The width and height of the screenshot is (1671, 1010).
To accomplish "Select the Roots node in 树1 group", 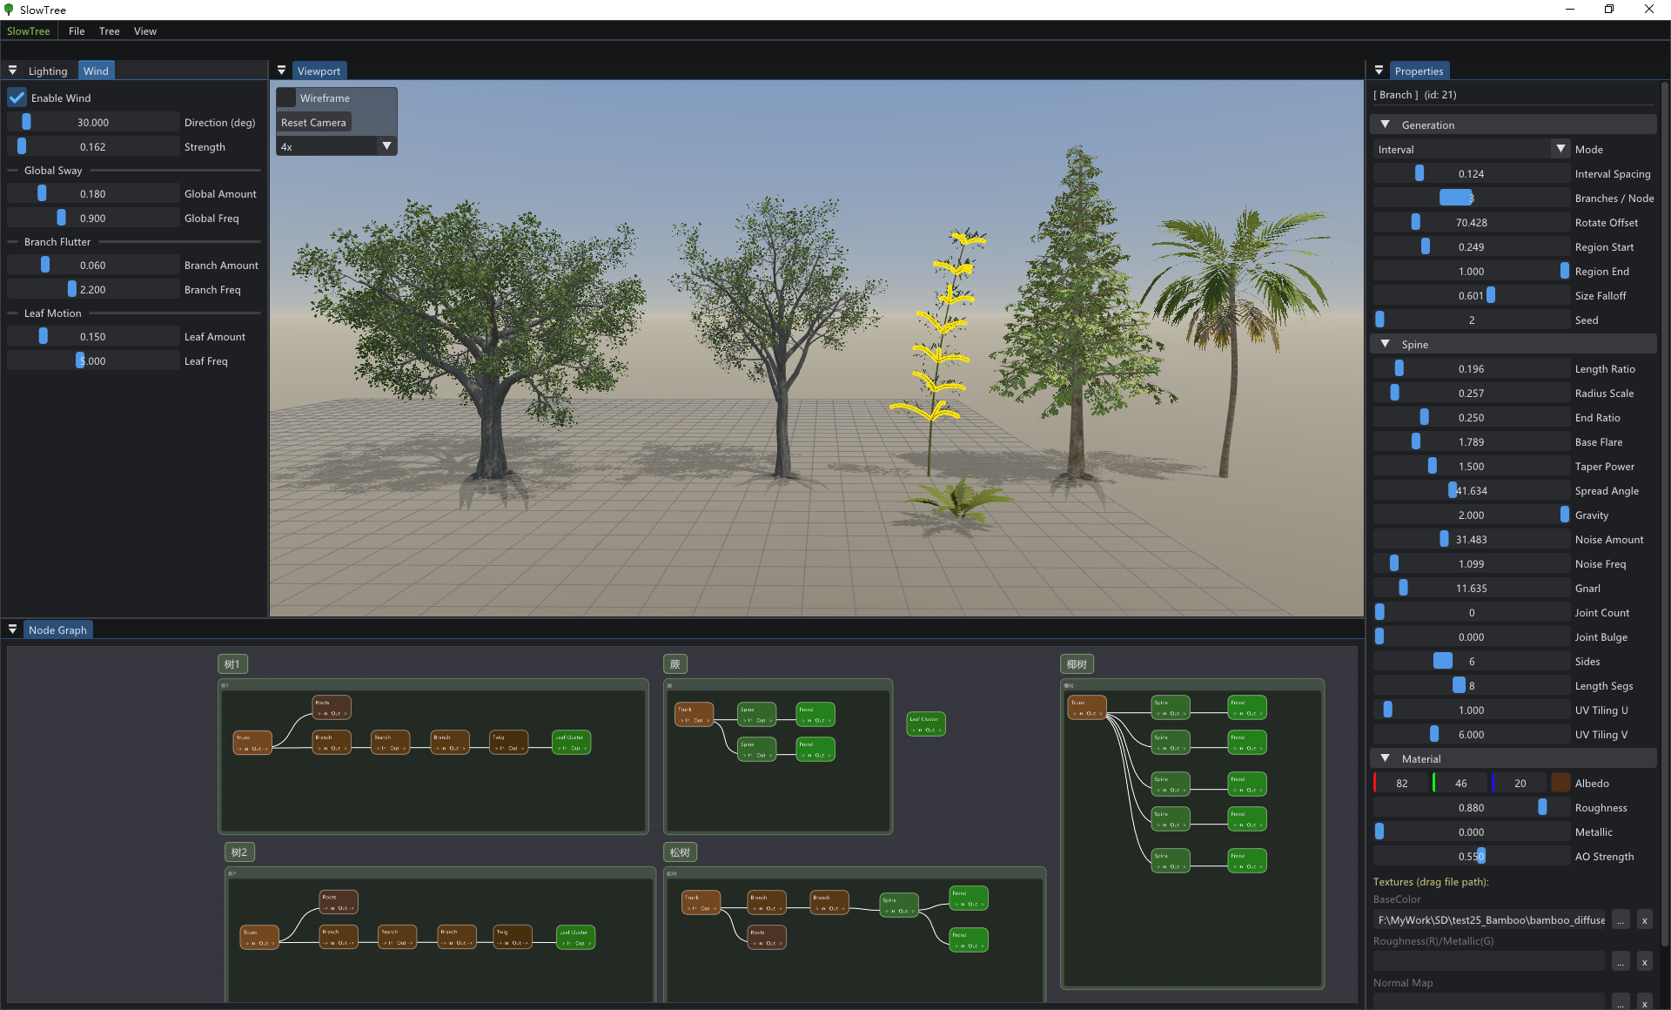I will click(x=332, y=707).
